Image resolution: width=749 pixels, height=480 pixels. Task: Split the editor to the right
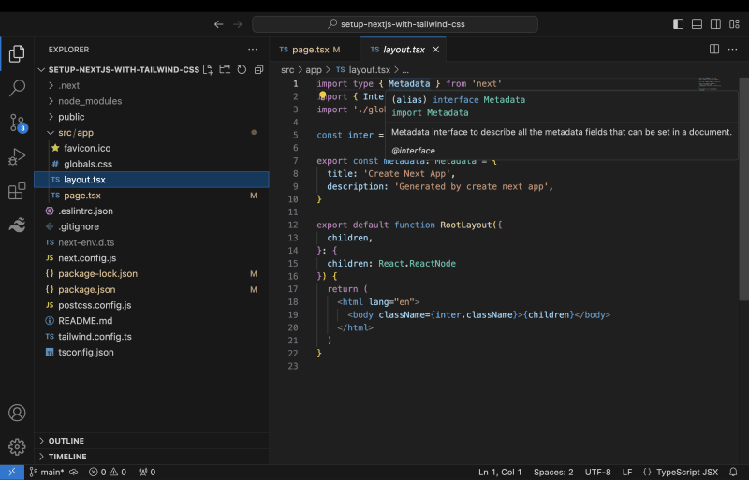(714, 50)
